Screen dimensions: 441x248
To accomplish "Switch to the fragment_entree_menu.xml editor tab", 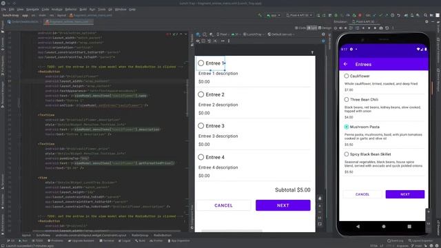I will coord(69,21).
